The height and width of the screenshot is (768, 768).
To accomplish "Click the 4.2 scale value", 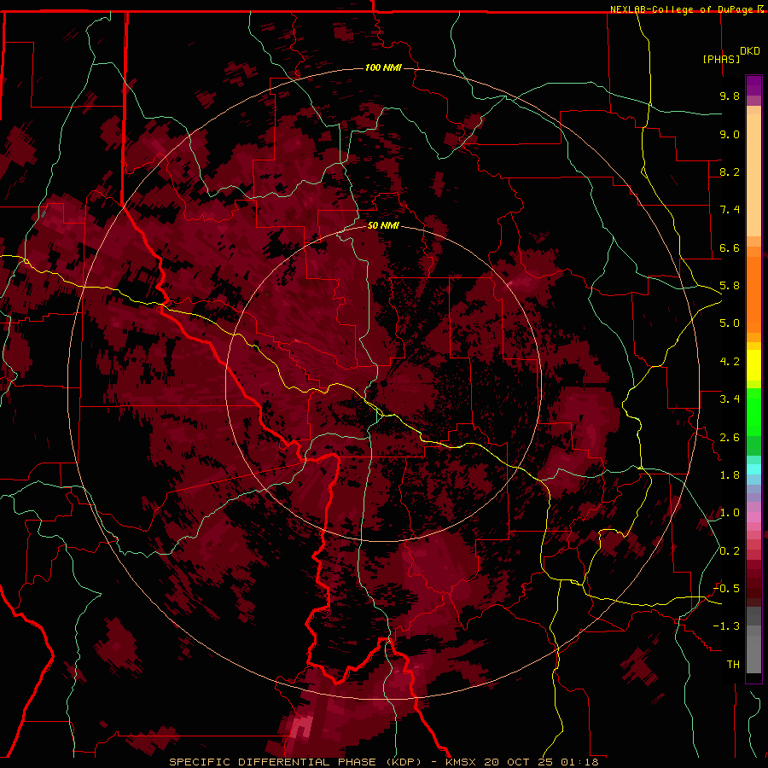I will click(730, 362).
